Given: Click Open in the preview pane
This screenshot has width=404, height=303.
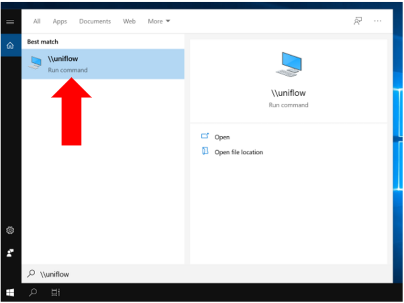Looking at the screenshot, I should [x=222, y=137].
